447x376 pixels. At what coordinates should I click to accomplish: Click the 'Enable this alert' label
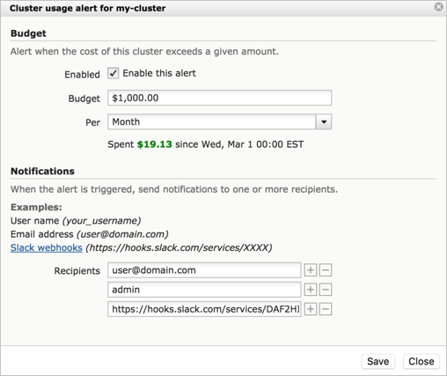[159, 73]
